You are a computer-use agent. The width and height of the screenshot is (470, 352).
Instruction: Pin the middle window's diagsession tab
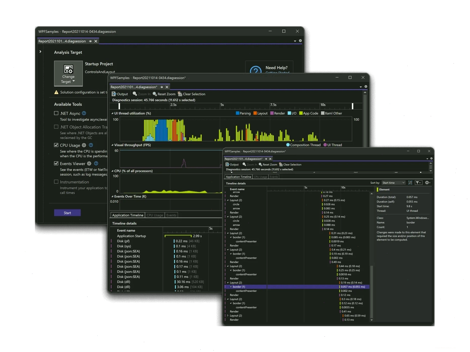pos(162,87)
